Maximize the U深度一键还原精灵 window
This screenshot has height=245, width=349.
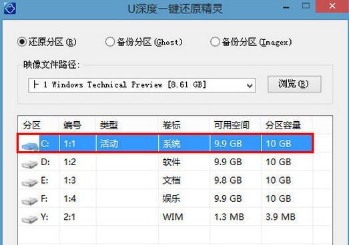306,6
